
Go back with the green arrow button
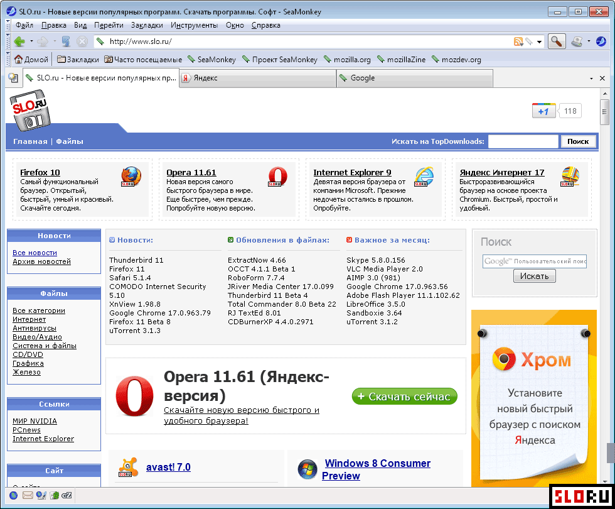tap(19, 41)
